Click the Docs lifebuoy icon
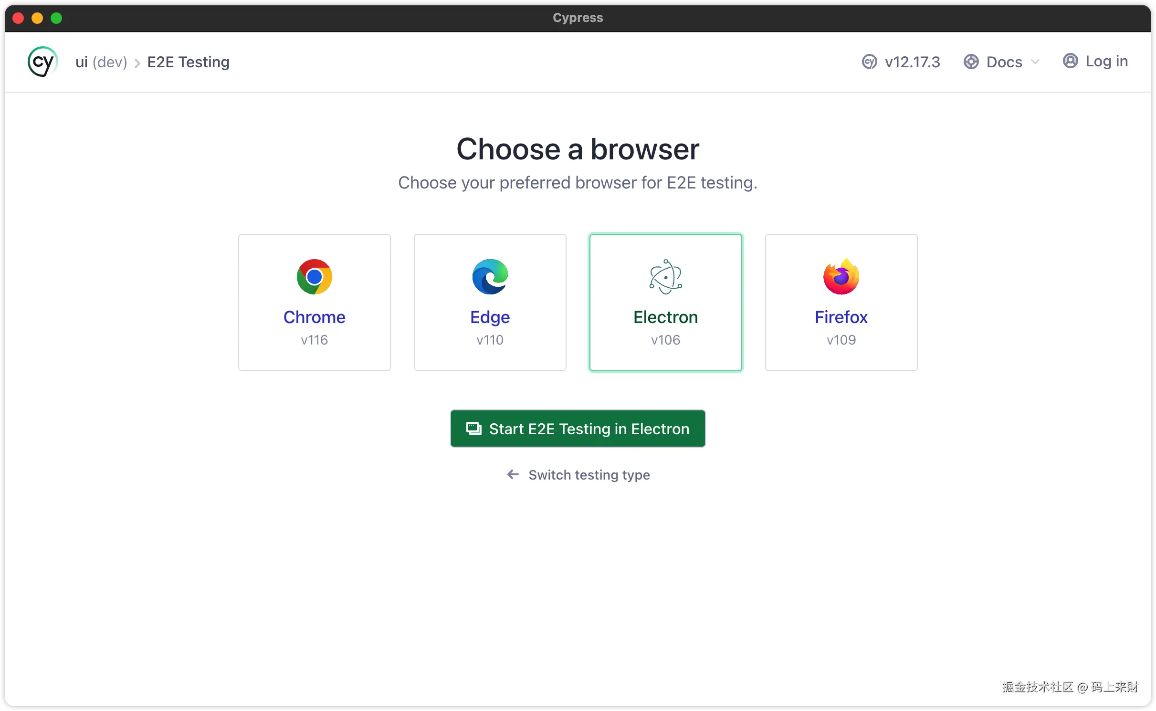This screenshot has width=1156, height=711. click(971, 62)
